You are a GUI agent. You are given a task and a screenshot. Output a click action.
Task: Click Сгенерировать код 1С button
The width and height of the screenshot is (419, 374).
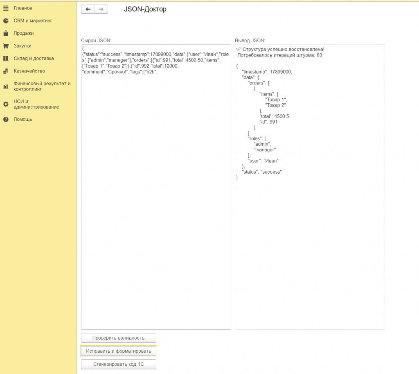click(118, 364)
